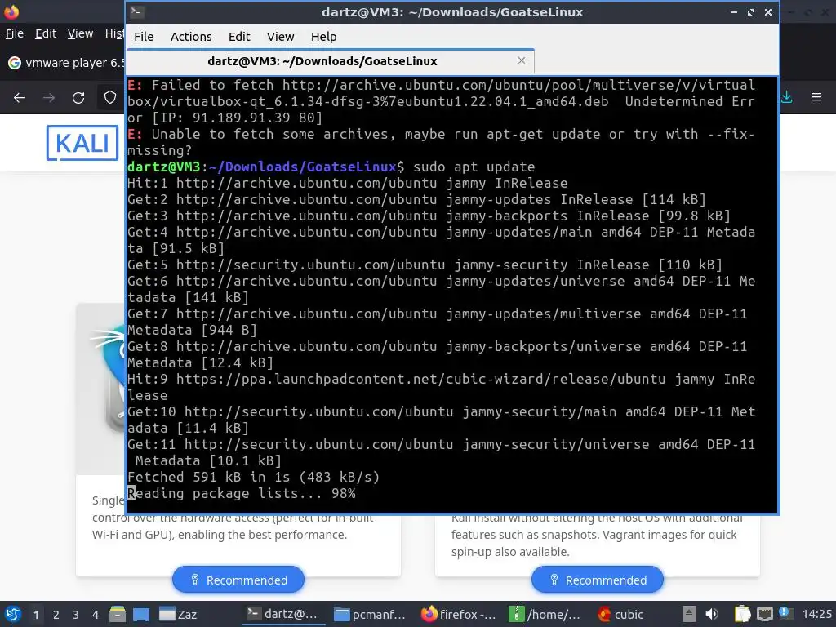This screenshot has width=836, height=627.
Task: Click the 14:25 panel clock
Action: (x=816, y=614)
